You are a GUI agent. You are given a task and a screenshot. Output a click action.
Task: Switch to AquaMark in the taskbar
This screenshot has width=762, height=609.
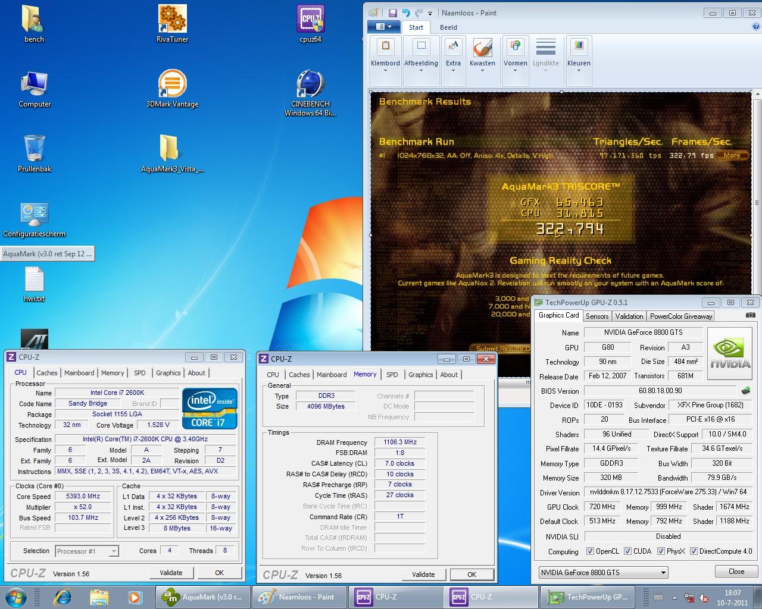[202, 597]
